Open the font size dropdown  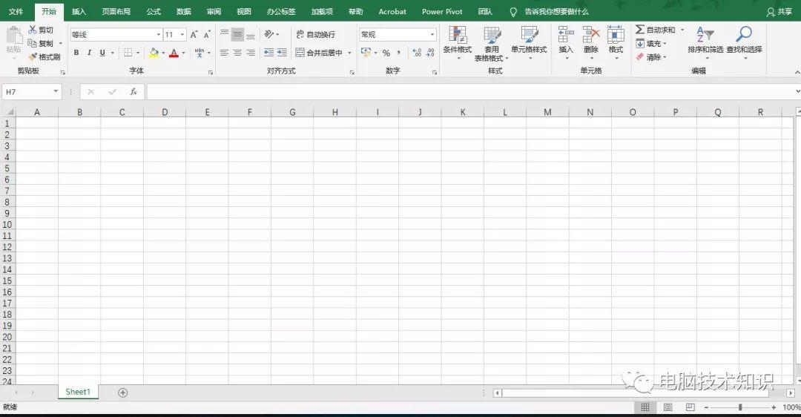[182, 34]
